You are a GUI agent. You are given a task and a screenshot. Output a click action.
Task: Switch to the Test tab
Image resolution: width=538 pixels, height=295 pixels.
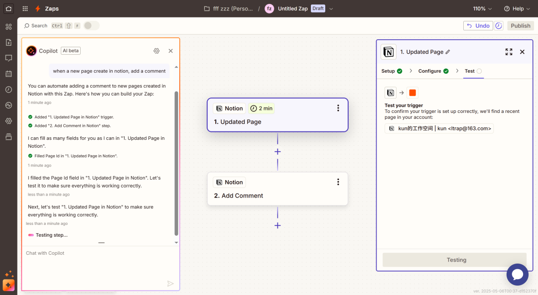coord(473,71)
